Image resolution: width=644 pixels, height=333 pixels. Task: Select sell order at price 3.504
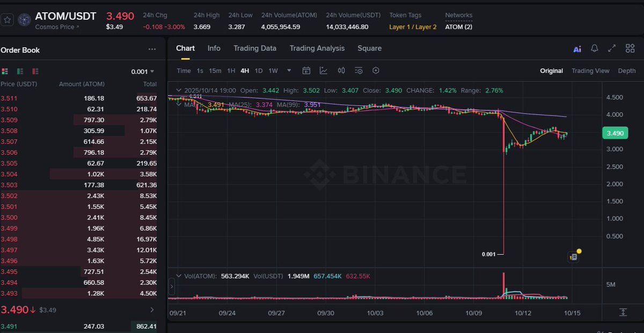pyautogui.click(x=78, y=174)
